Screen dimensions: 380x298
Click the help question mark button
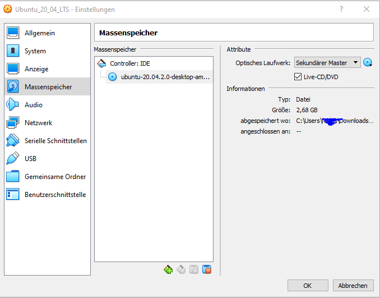(x=341, y=9)
